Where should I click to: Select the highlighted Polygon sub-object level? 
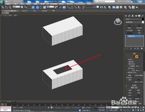coord(137,57)
